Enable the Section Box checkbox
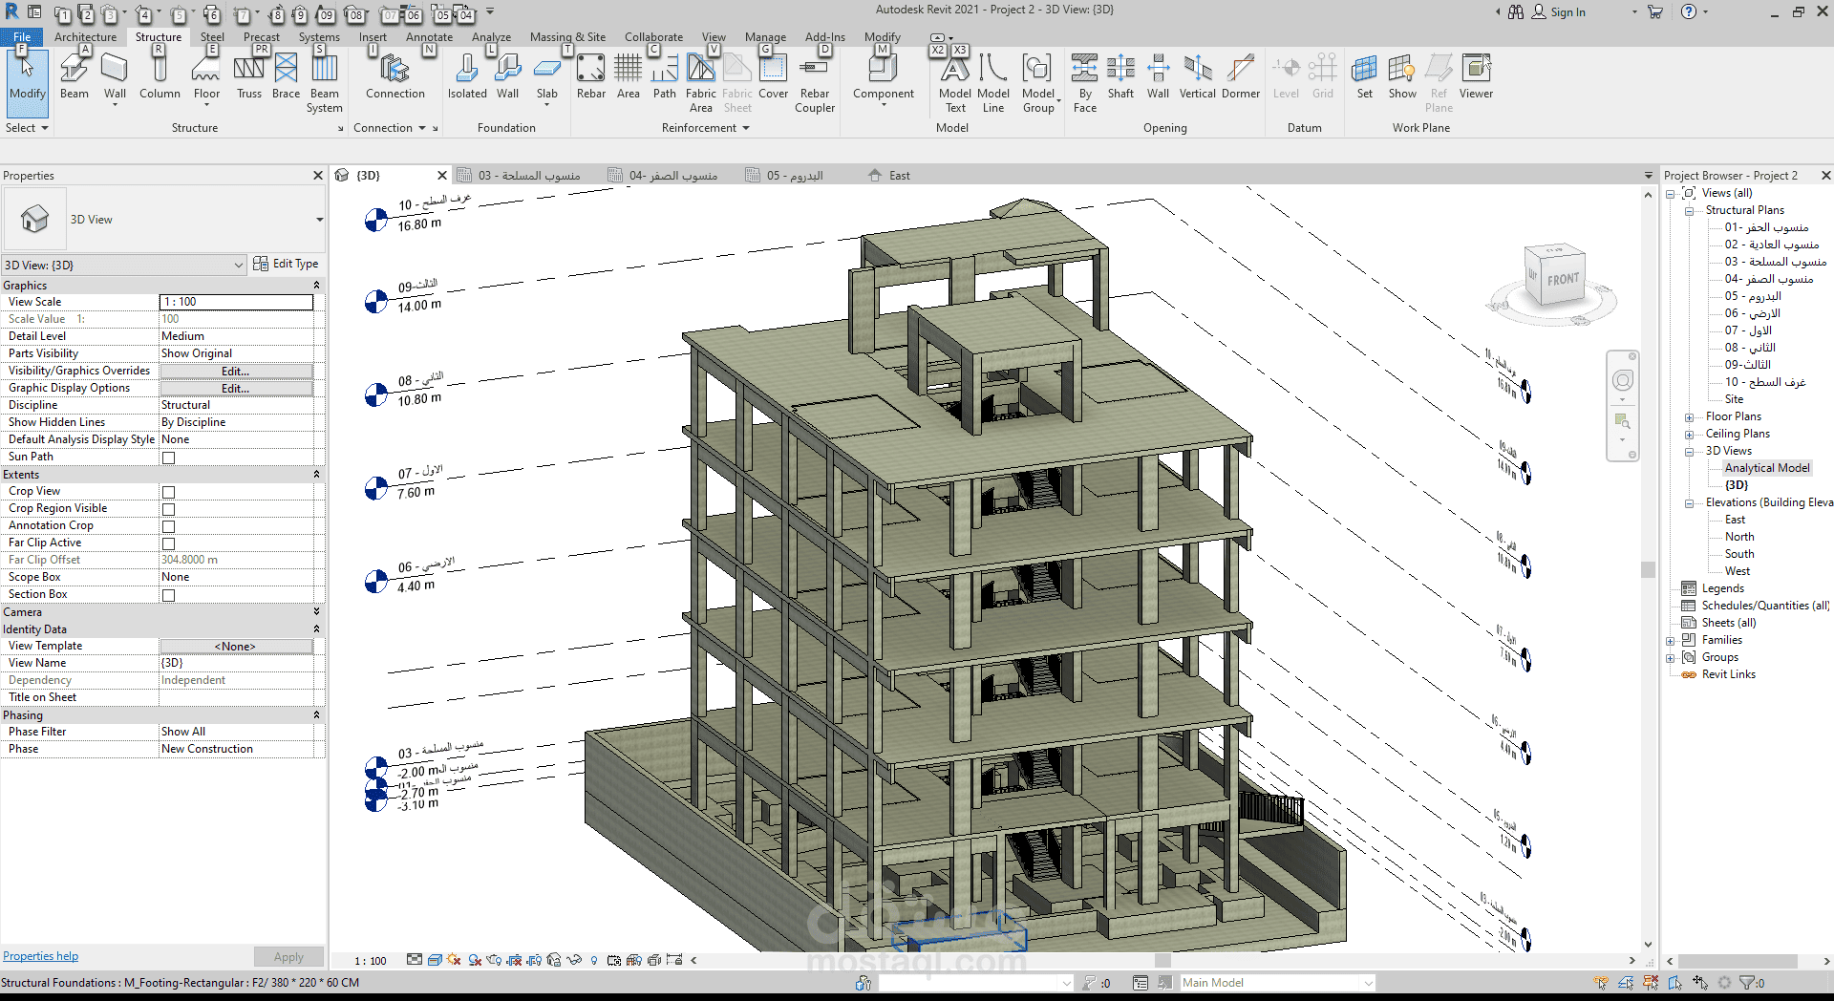 (x=169, y=595)
